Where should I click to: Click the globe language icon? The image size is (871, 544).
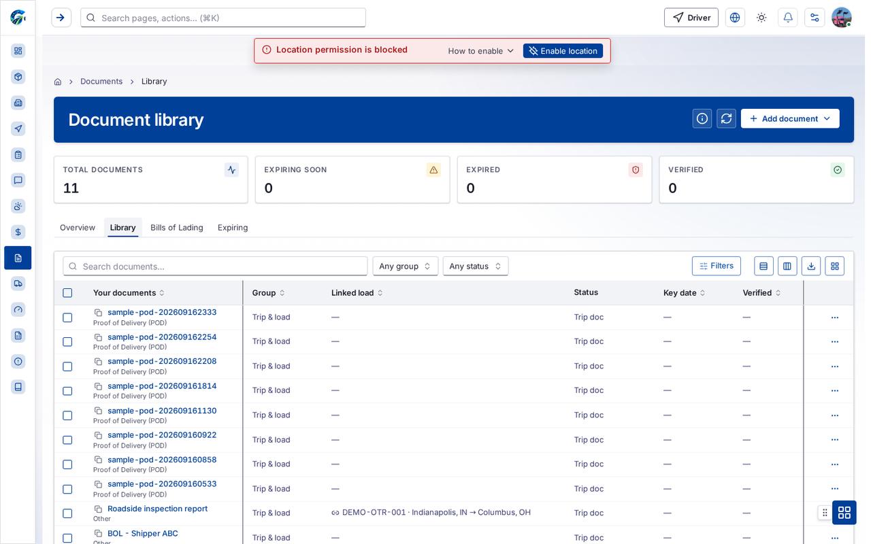[x=735, y=18]
